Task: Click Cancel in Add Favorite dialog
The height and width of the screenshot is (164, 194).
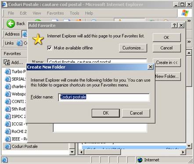Action: 167,48
